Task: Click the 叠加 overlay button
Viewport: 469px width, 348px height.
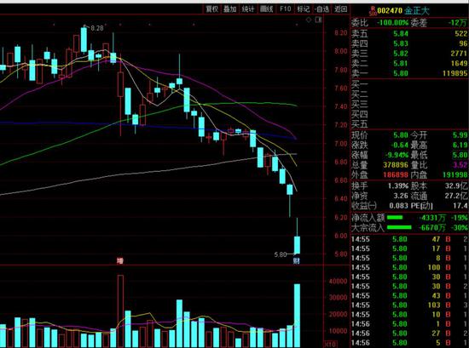Action: coord(229,9)
